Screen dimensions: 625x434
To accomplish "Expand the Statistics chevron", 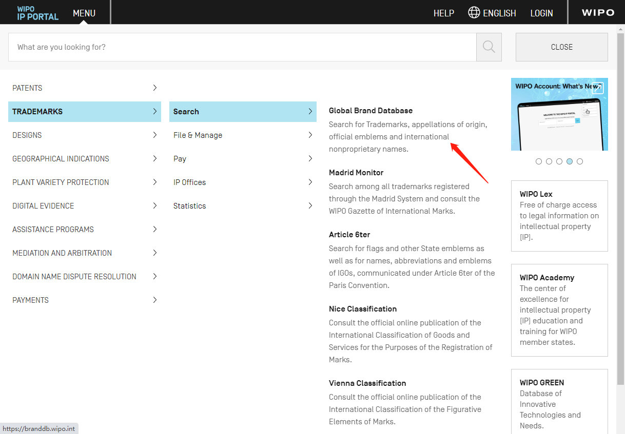I will (310, 205).
